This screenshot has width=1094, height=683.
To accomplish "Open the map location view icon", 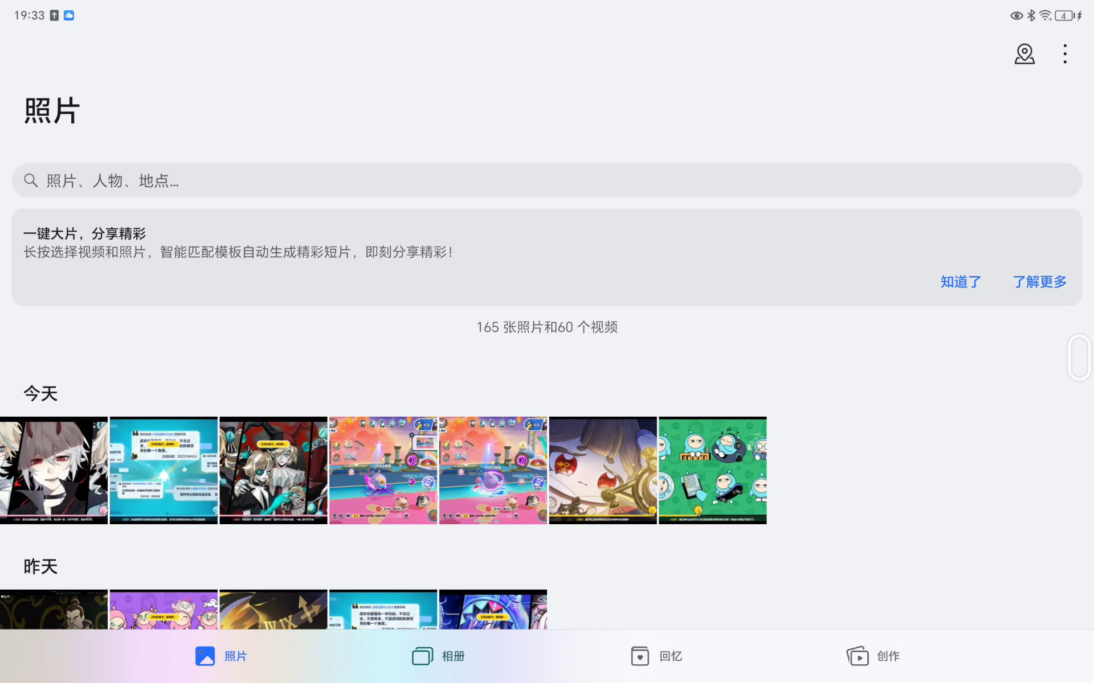I will pyautogui.click(x=1024, y=54).
